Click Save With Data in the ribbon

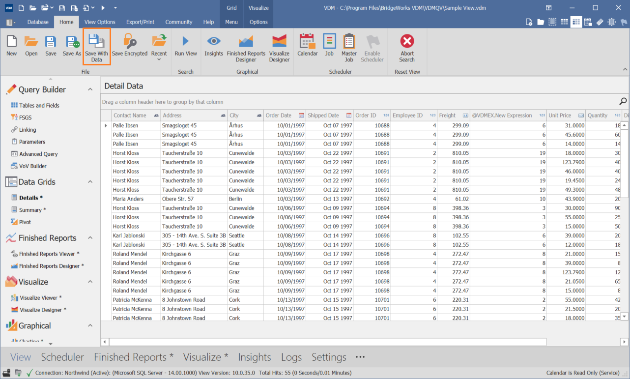coord(96,47)
